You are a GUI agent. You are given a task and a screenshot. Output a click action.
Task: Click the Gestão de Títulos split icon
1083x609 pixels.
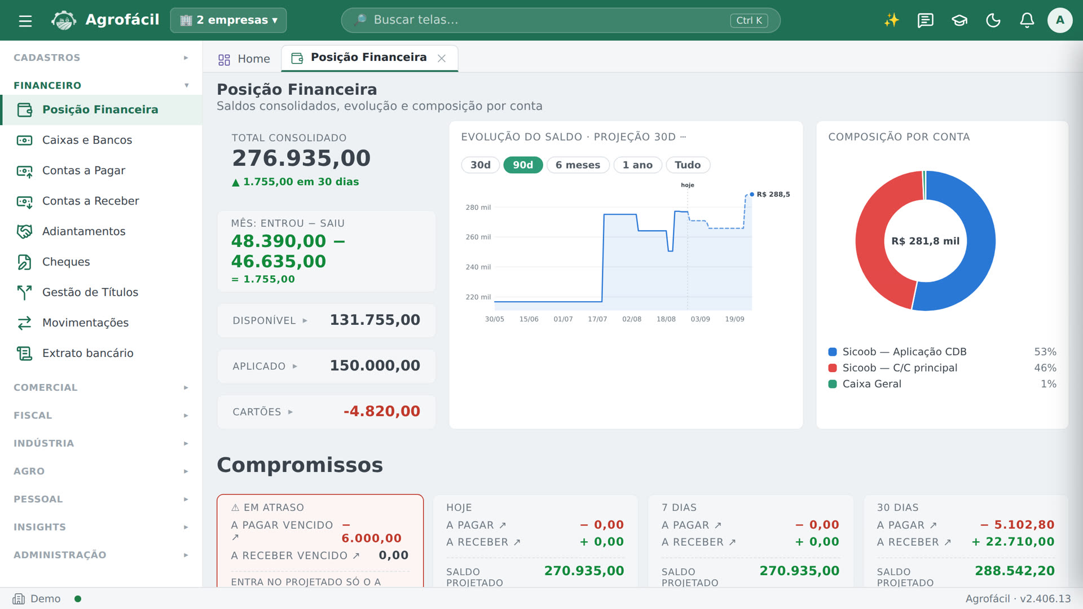24,292
